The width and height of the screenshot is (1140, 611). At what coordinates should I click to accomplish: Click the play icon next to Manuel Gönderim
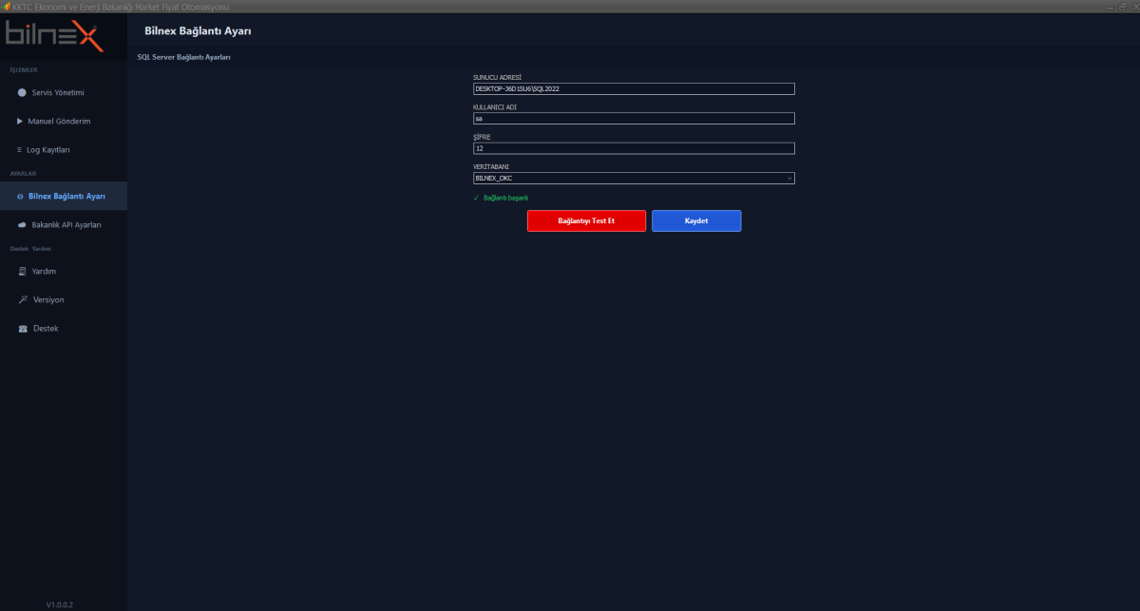(x=20, y=121)
